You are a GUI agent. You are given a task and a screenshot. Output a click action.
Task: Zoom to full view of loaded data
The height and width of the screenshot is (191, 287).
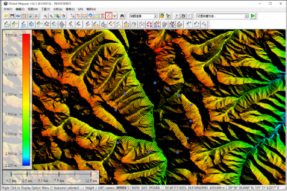57,16
